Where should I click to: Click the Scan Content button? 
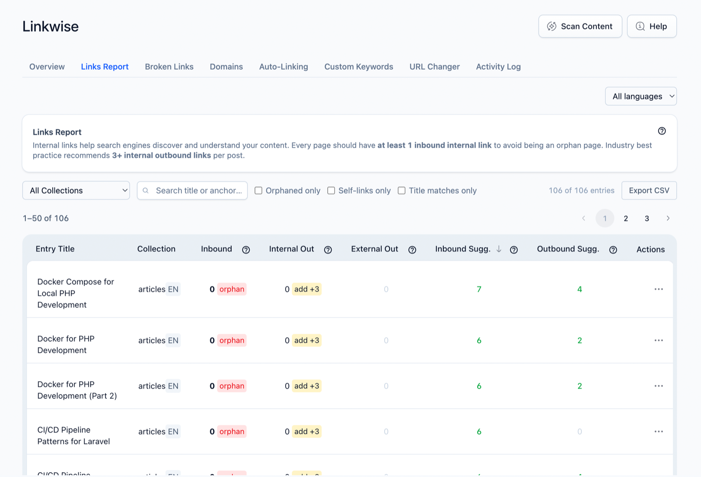[580, 26]
